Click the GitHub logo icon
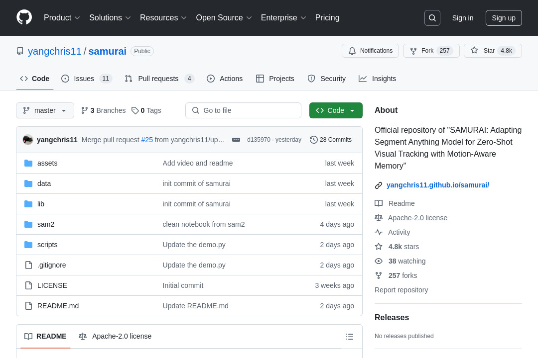The width and height of the screenshot is (538, 358). click(24, 17)
